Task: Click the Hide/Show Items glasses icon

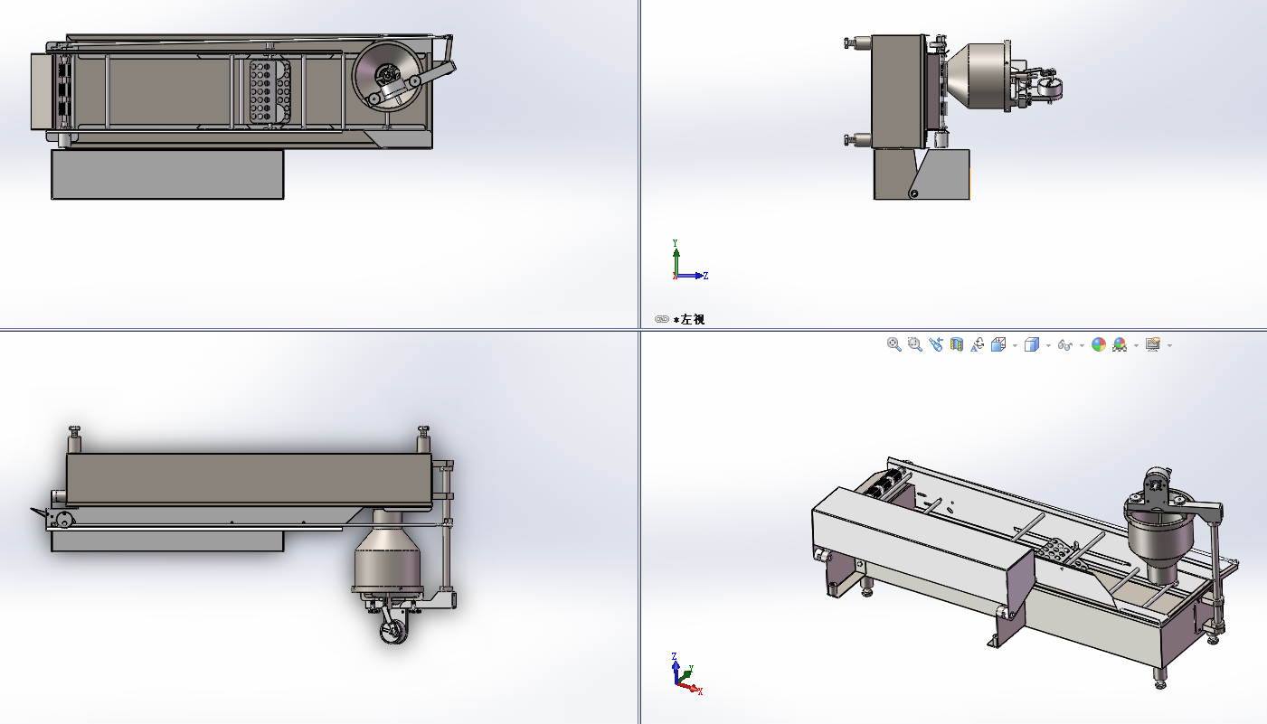Action: tap(1064, 344)
